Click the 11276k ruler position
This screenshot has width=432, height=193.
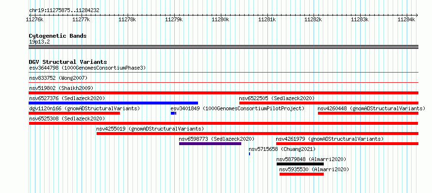[34, 19]
